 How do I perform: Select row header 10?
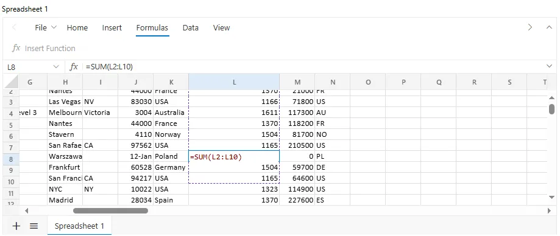pyautogui.click(x=11, y=181)
